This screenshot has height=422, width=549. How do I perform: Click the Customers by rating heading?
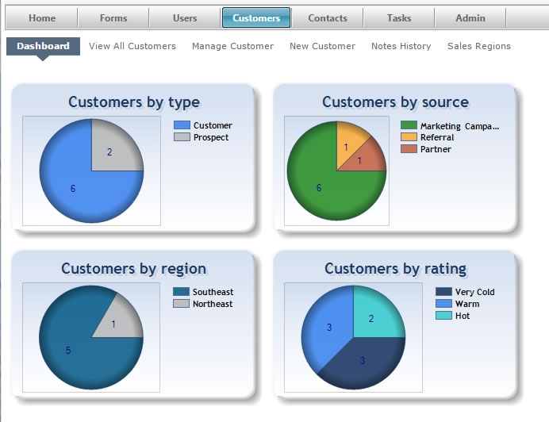(x=396, y=269)
